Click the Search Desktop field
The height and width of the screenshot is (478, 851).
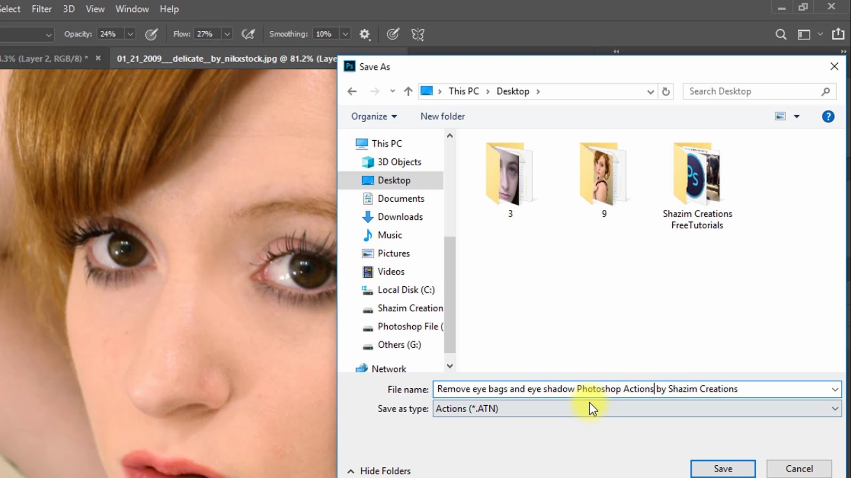759,91
